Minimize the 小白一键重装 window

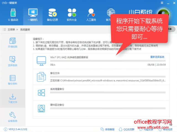pyautogui.click(x=168, y=3)
